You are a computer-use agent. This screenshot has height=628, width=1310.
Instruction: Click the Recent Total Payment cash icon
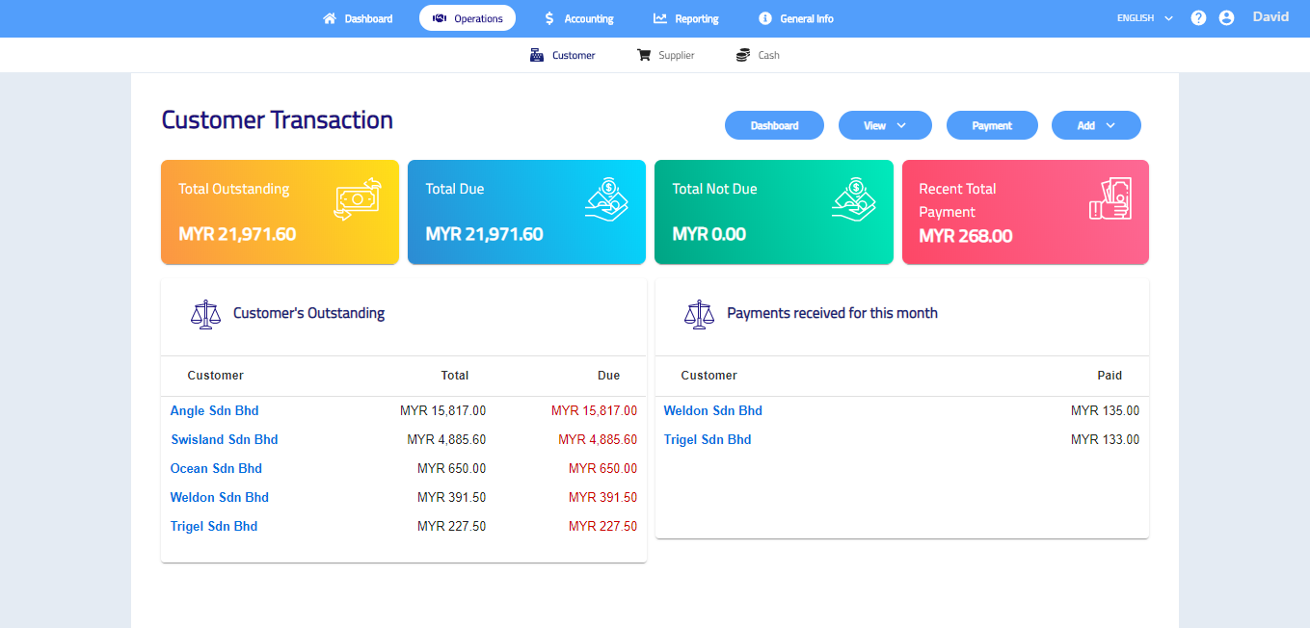click(1109, 199)
